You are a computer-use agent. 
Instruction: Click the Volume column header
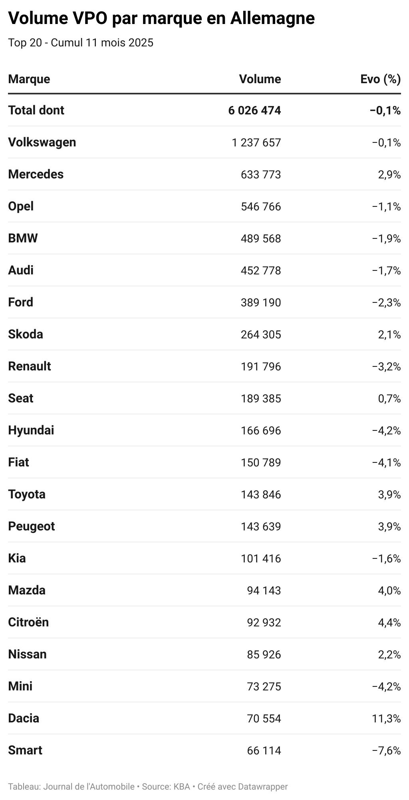[260, 79]
